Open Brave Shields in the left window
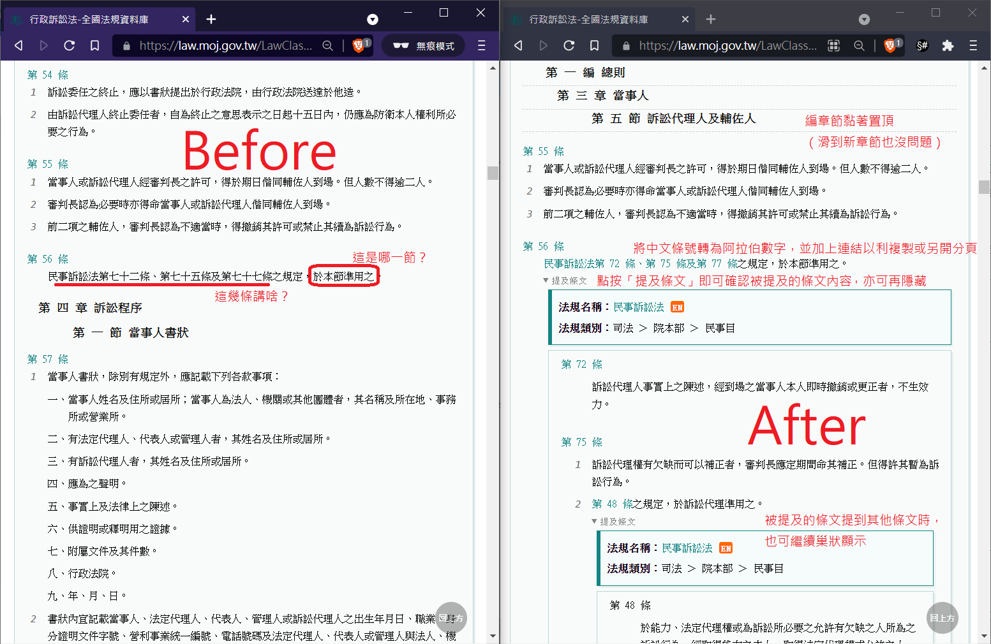 point(360,45)
